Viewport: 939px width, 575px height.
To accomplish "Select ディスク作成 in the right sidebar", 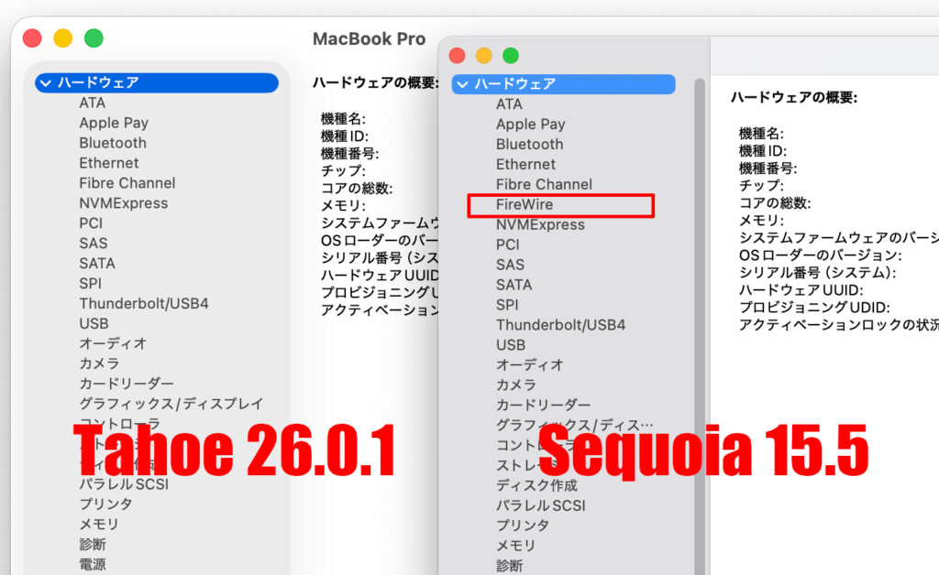I will [536, 485].
